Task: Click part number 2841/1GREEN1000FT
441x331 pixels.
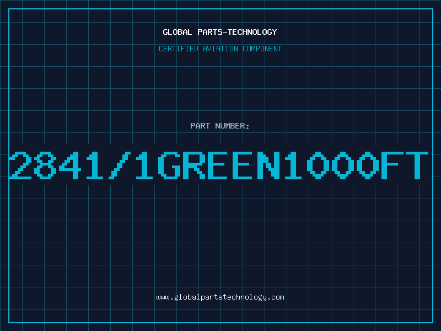Action: pos(219,165)
